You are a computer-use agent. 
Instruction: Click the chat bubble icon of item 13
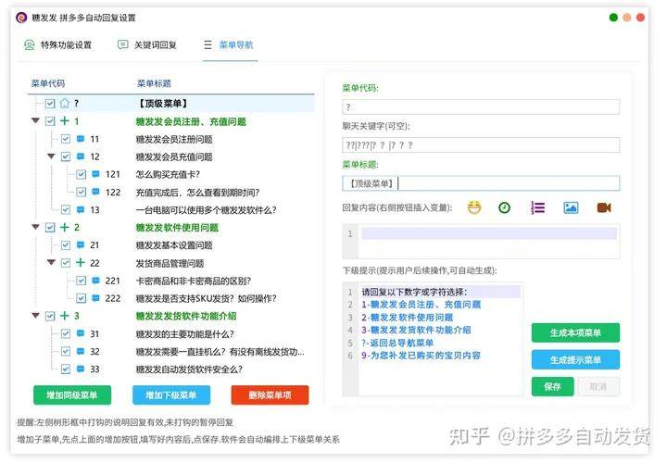81,209
